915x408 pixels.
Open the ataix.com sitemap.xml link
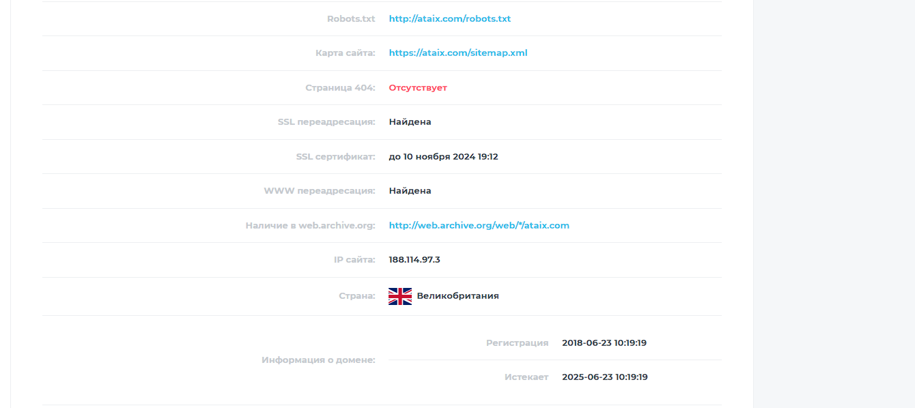[458, 53]
